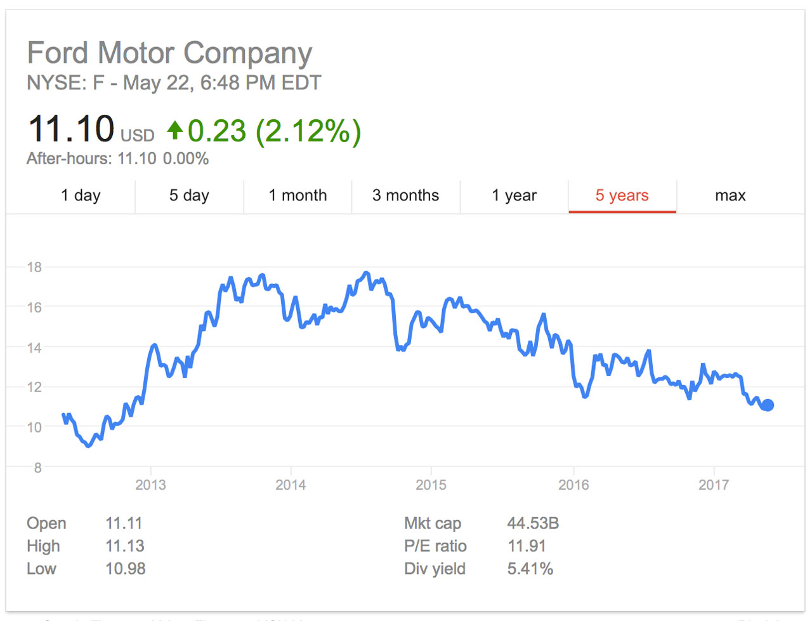The width and height of the screenshot is (812, 621).
Task: Show the max time range
Action: [x=730, y=195]
